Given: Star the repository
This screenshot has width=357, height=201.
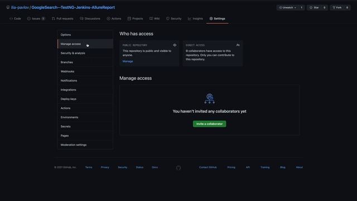Looking at the screenshot, I should (314, 7).
